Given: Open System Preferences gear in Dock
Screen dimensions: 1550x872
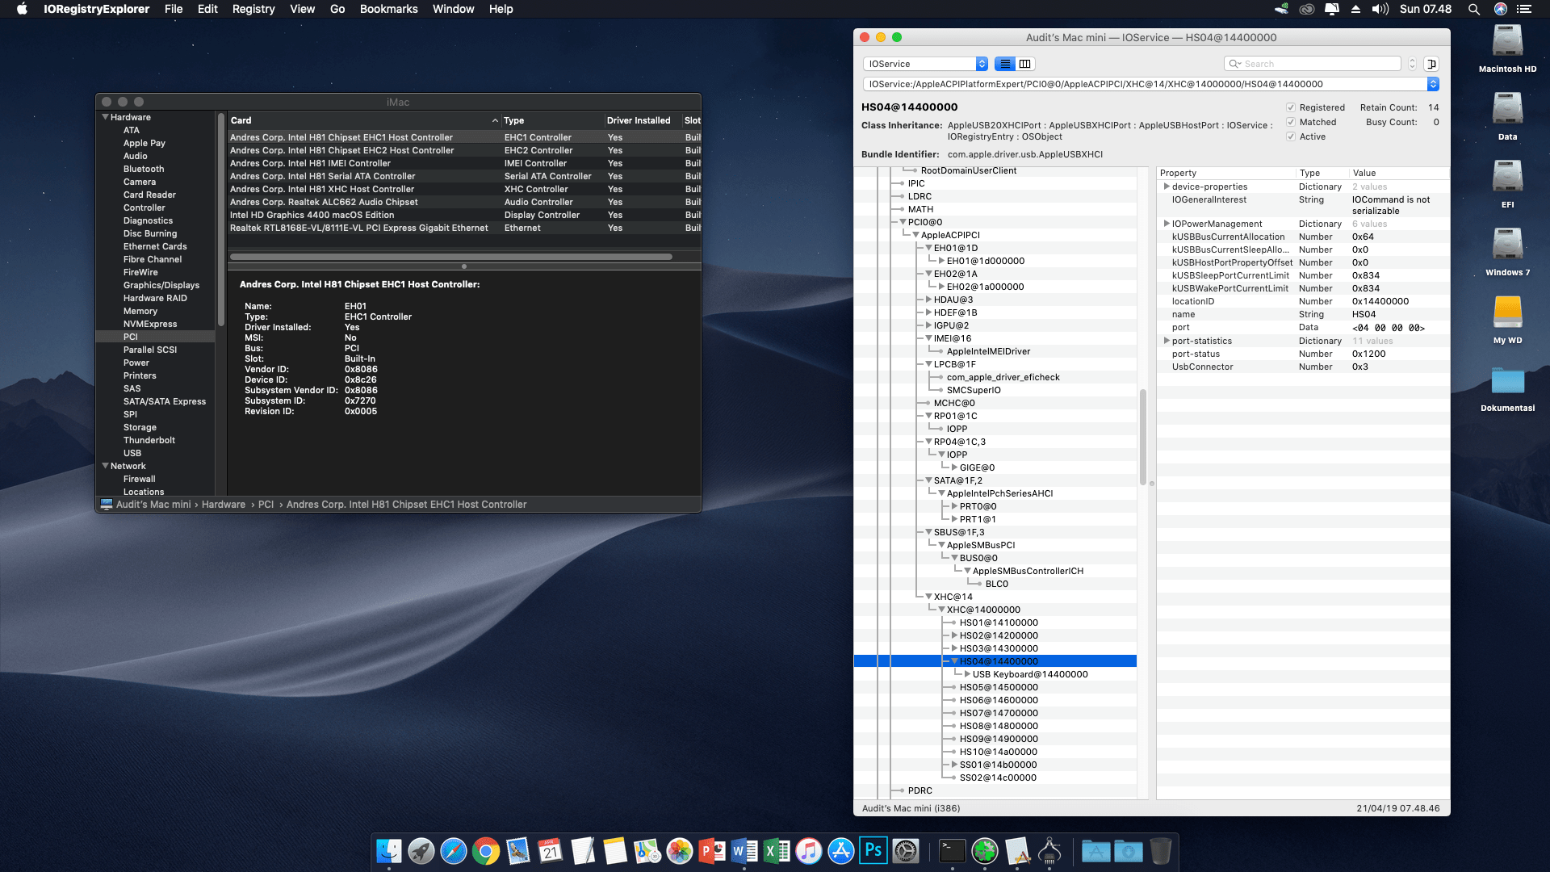Looking at the screenshot, I should 906,851.
